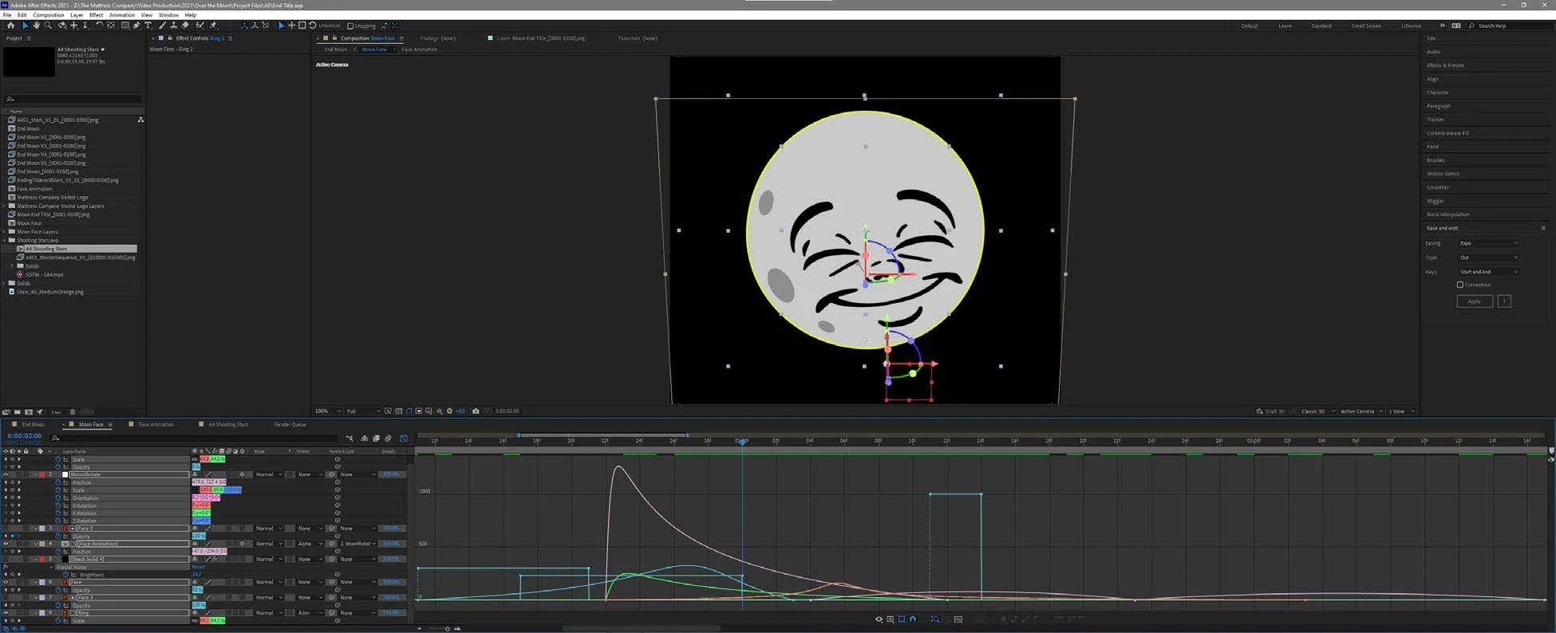
Task: Select the Puppet Pin tool
Action: click(213, 26)
